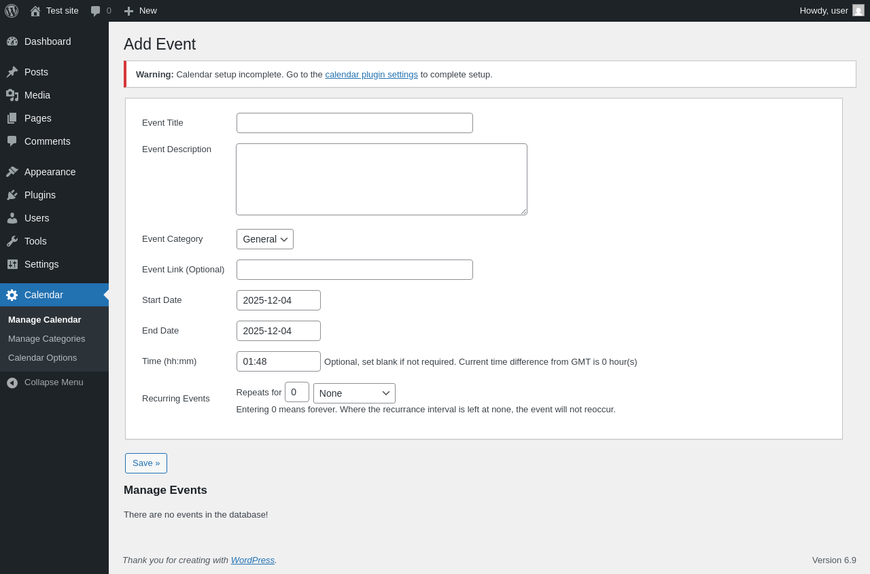Image resolution: width=870 pixels, height=574 pixels.
Task: Click the Plugins plug icon
Action: click(x=12, y=195)
